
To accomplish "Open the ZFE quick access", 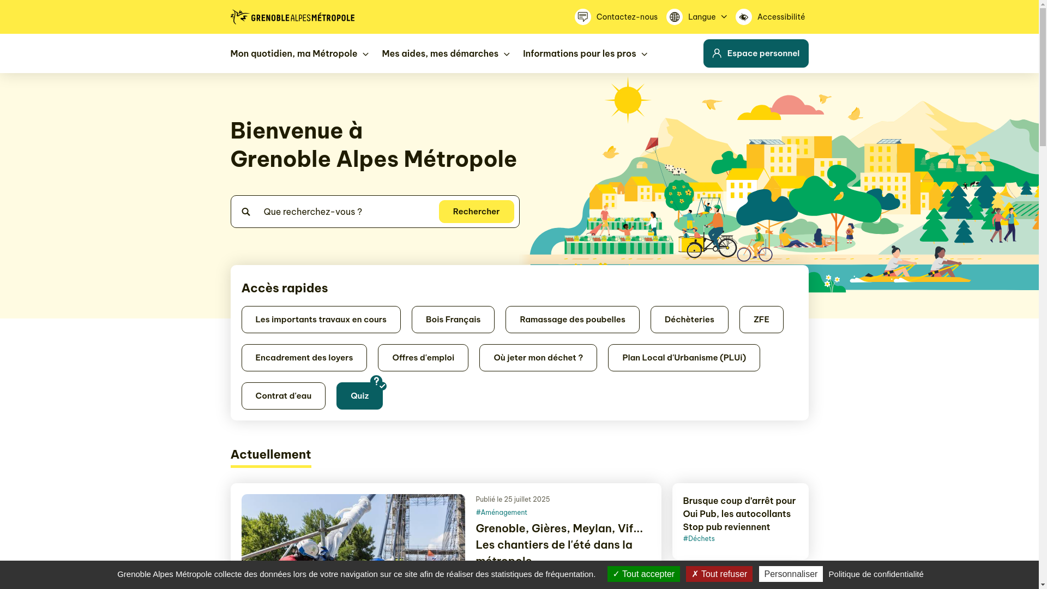I will click(761, 320).
